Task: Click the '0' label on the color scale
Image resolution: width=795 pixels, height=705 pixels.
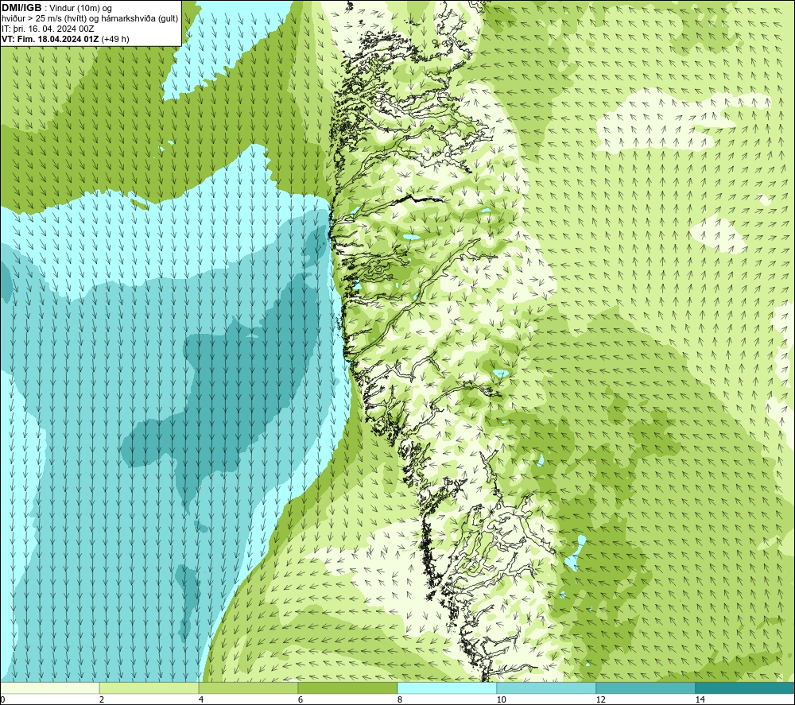Action: point(2,699)
